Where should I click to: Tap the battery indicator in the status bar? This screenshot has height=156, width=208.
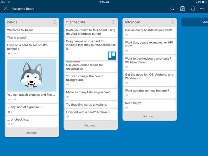204,2
